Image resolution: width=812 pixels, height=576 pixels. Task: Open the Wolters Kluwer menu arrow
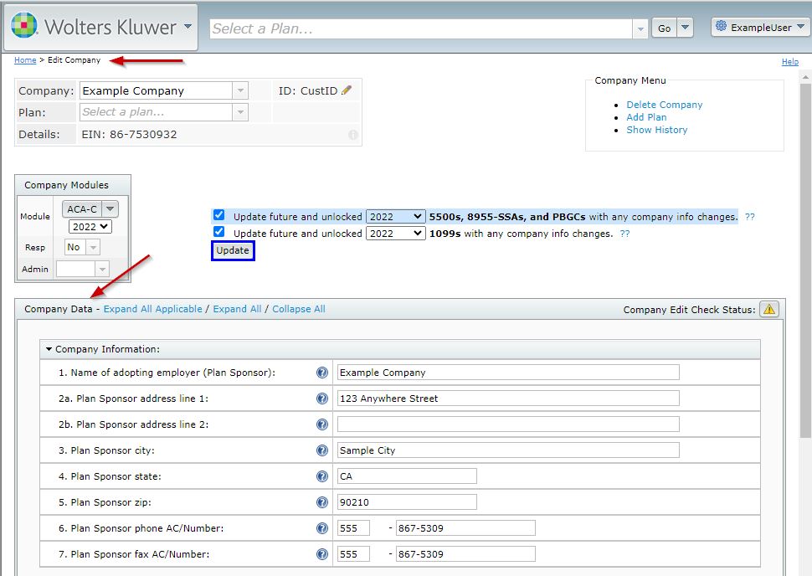[188, 27]
